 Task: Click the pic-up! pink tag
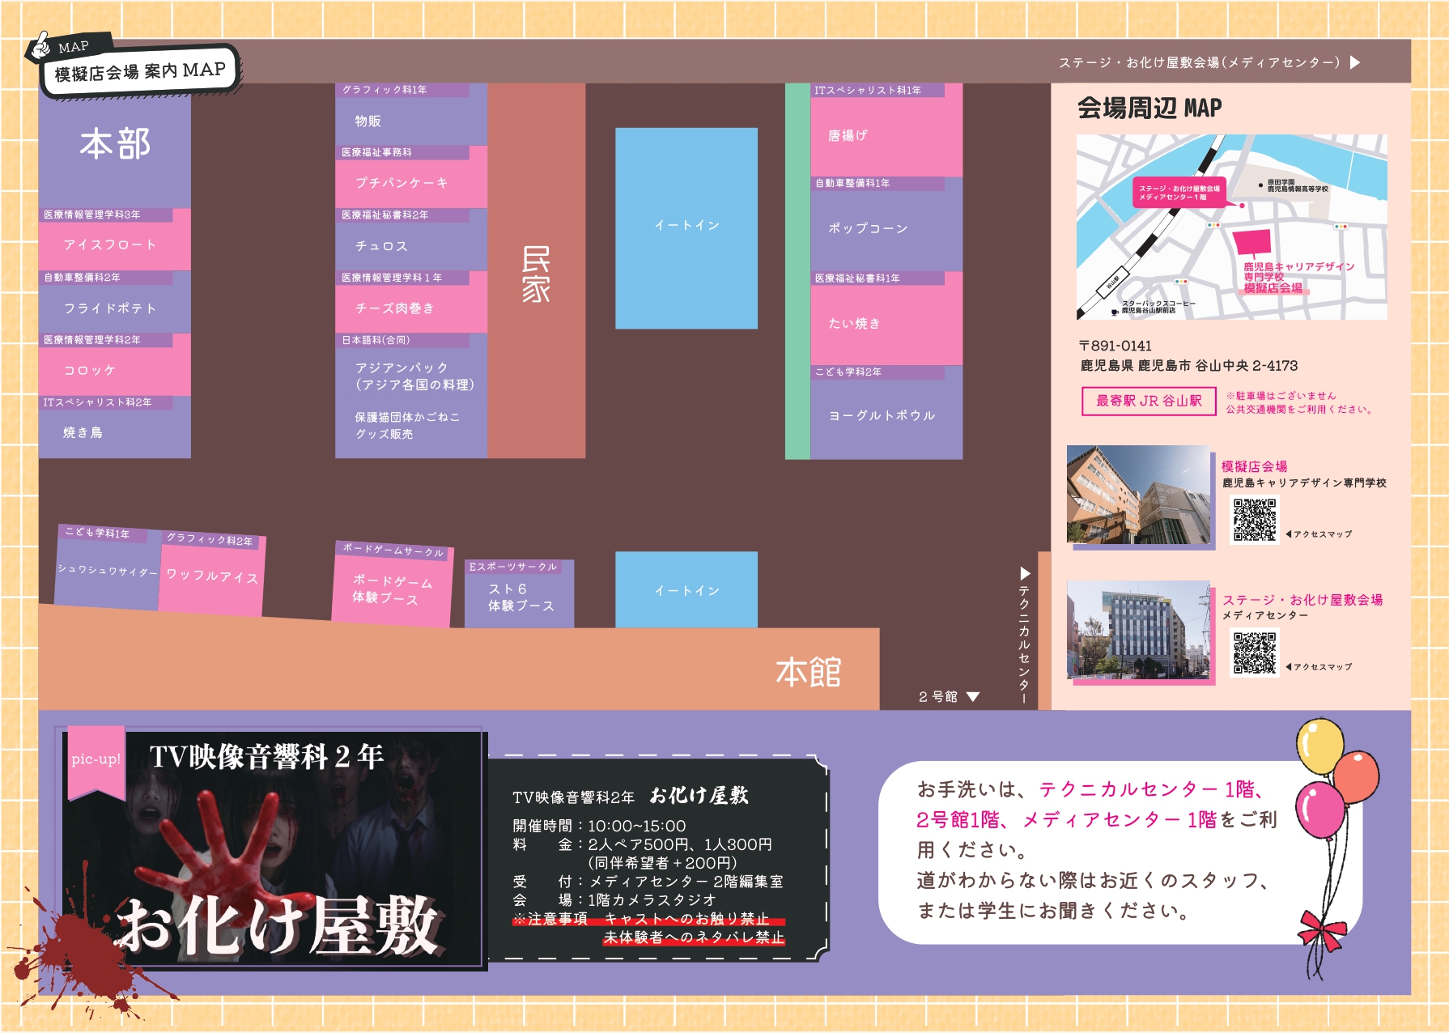pyautogui.click(x=96, y=759)
